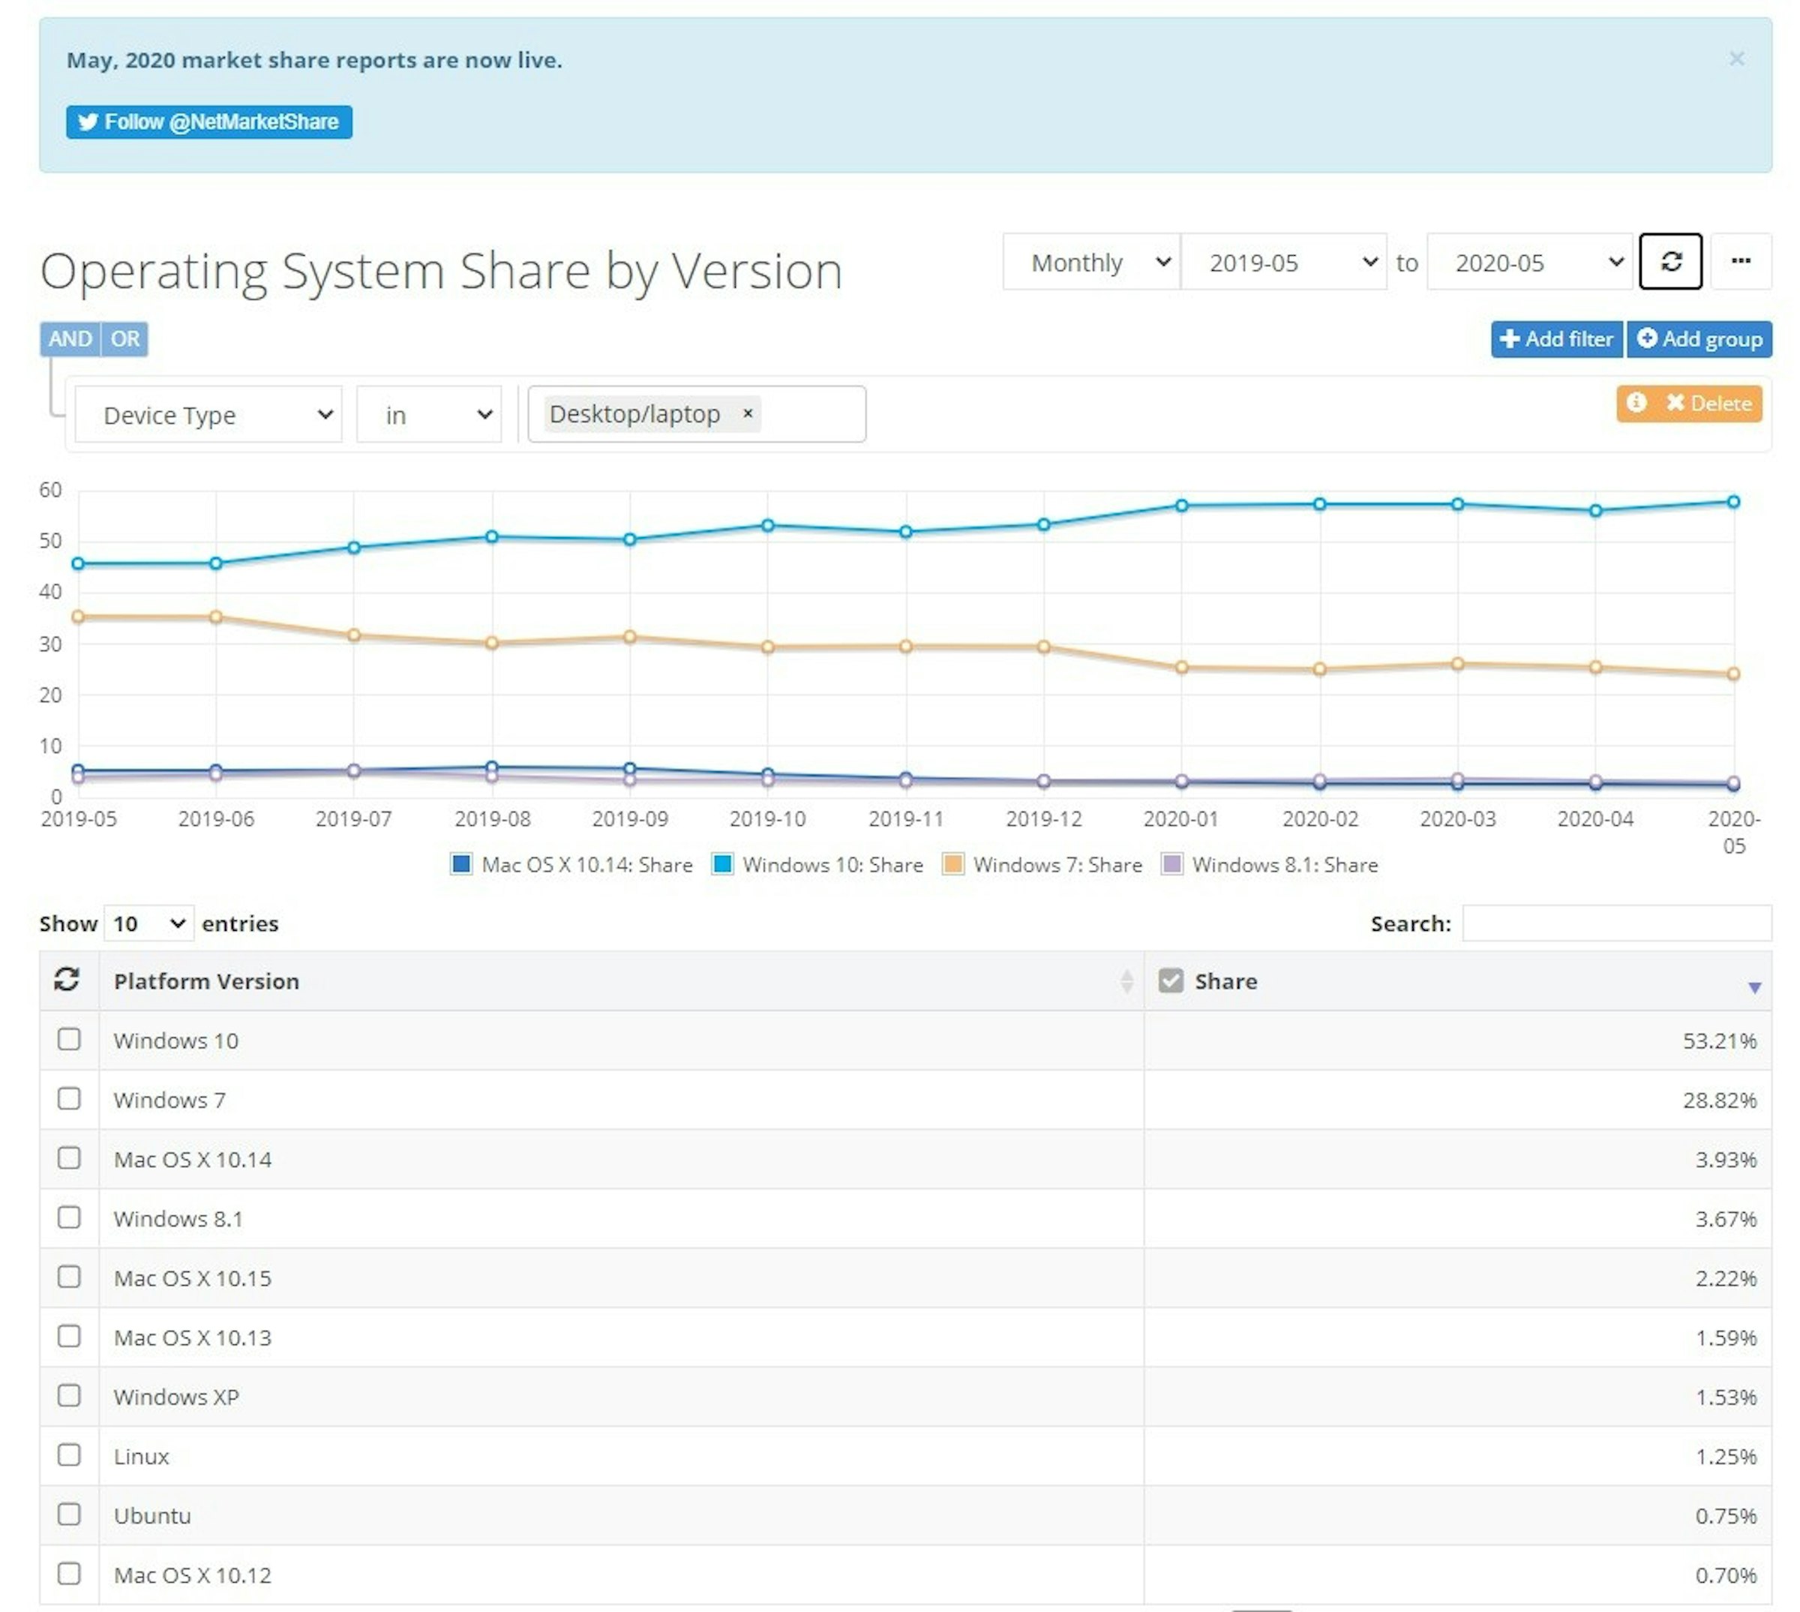Click the table refresh icon in header
This screenshot has height=1612, width=1800.
tap(67, 980)
